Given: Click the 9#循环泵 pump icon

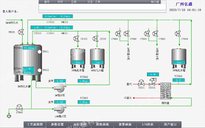Looking at the screenshot, I should [x=60, y=88].
